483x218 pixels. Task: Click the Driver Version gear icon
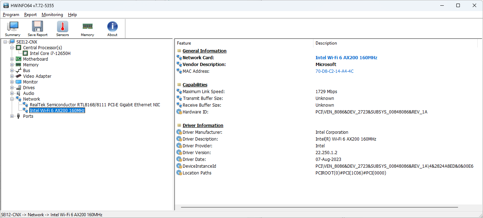(x=179, y=153)
